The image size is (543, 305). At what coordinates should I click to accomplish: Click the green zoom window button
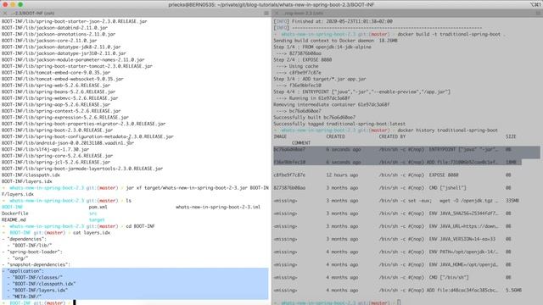pyautogui.click(x=20, y=4)
